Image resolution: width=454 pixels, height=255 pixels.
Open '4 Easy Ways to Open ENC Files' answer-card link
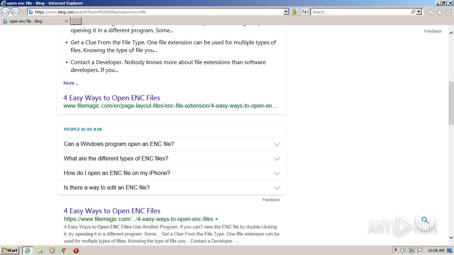coord(112,98)
